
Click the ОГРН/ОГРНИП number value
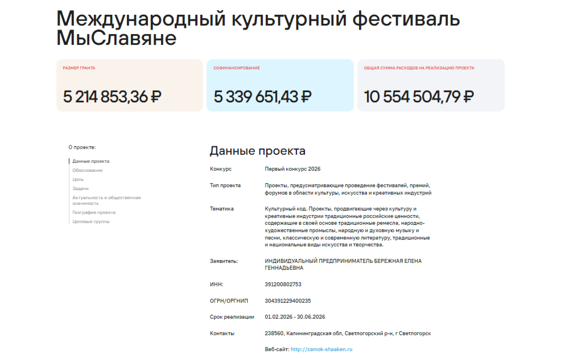pyautogui.click(x=287, y=301)
